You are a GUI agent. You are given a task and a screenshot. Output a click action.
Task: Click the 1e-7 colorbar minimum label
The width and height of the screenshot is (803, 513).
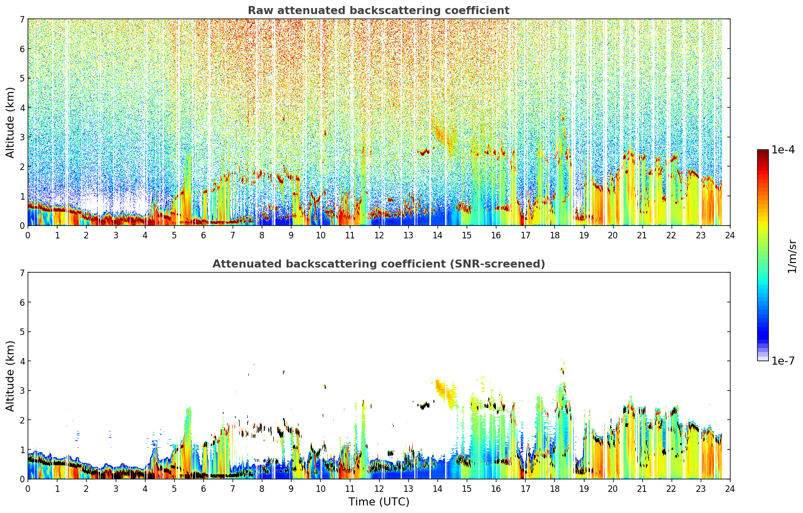tap(783, 361)
